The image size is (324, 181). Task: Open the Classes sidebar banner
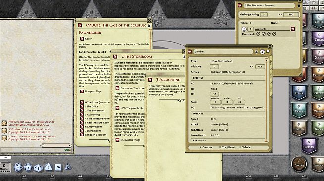[318, 111]
